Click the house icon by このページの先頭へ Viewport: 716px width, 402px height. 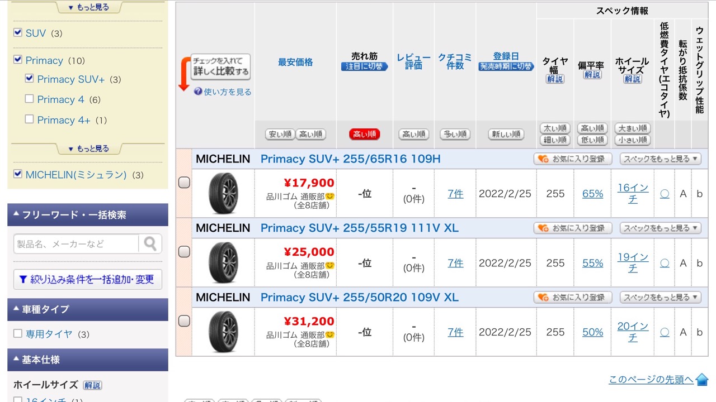(x=702, y=380)
